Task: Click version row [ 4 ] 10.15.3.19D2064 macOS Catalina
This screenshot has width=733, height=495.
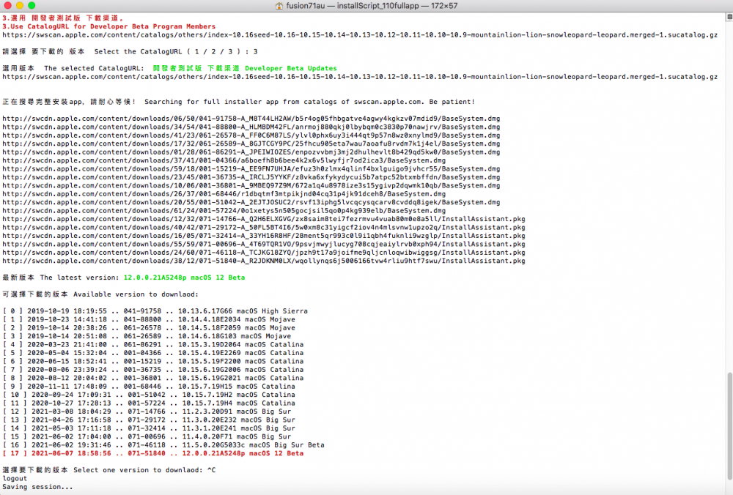Action: 153,345
